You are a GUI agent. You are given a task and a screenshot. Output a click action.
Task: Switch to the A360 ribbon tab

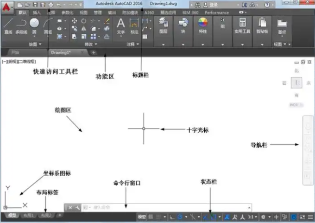[149, 13]
